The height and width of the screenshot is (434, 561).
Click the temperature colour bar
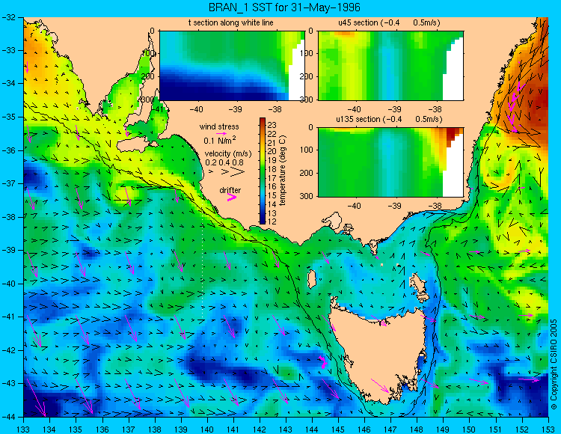tap(263, 171)
